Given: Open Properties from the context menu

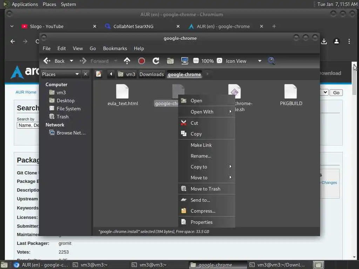Looking at the screenshot, I should point(206,222).
